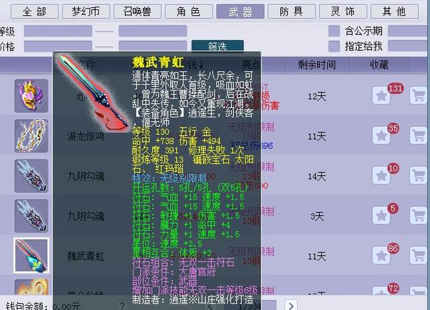Add the 12天 listing to cart
The height and width of the screenshot is (310, 430).
pos(419,96)
